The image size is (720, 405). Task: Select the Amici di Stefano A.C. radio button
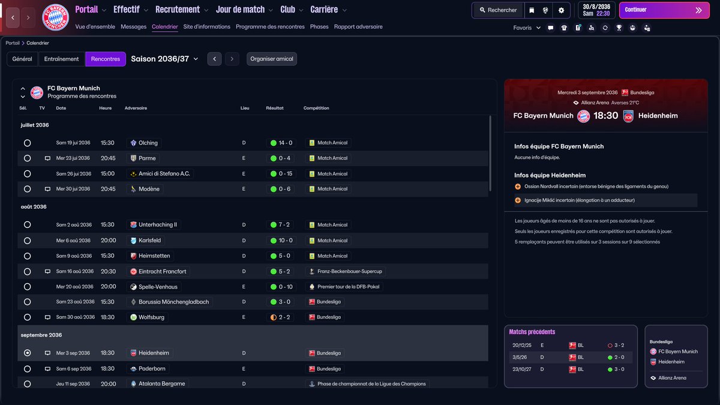point(27,174)
